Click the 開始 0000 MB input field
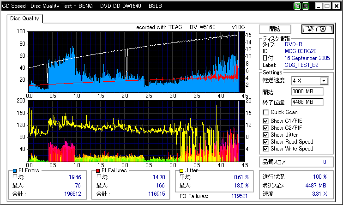Viewport: 343px width, 205px height. pyautogui.click(x=307, y=91)
